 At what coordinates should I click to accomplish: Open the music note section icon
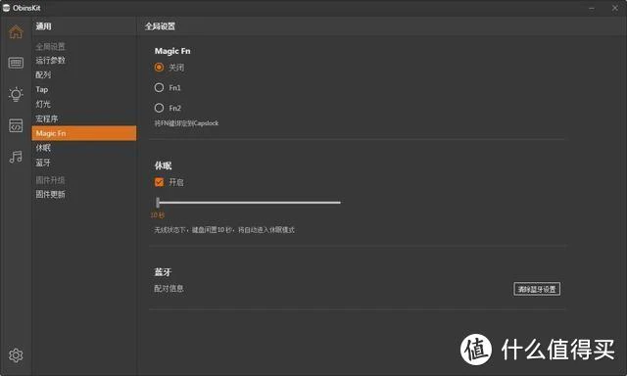(x=16, y=157)
